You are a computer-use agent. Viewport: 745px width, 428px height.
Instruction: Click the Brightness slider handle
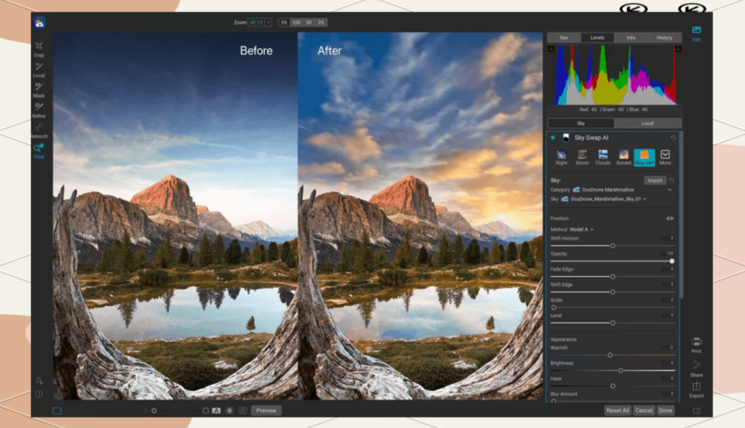[620, 371]
